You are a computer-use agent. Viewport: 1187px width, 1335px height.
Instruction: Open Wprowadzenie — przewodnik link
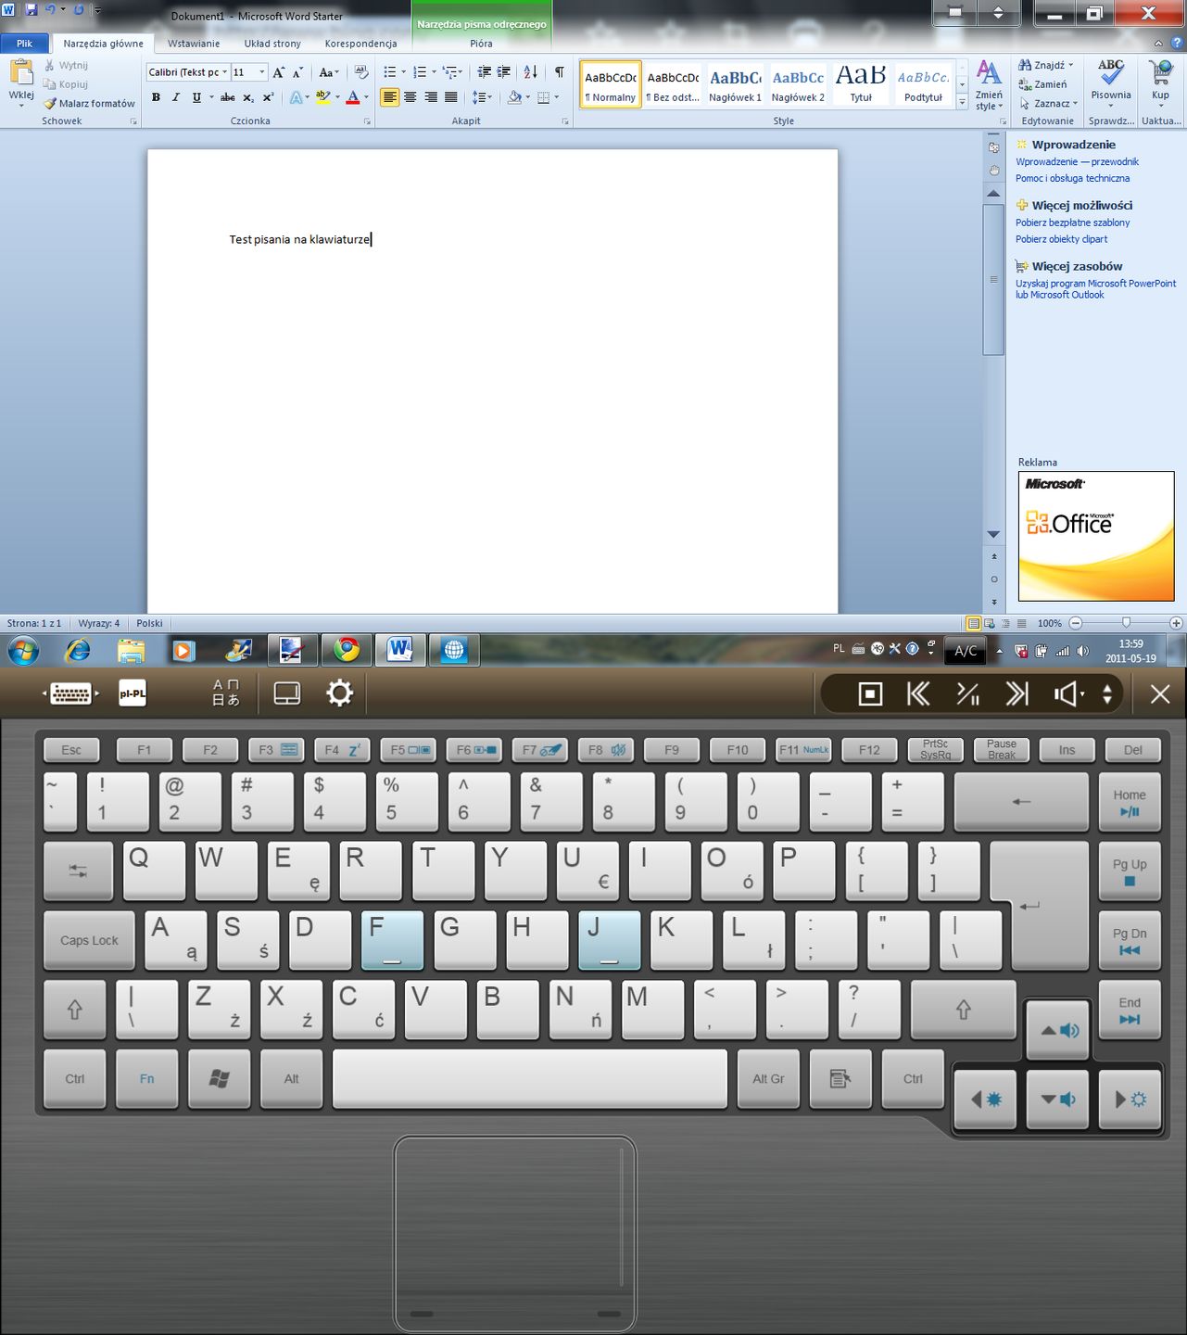1077,162
